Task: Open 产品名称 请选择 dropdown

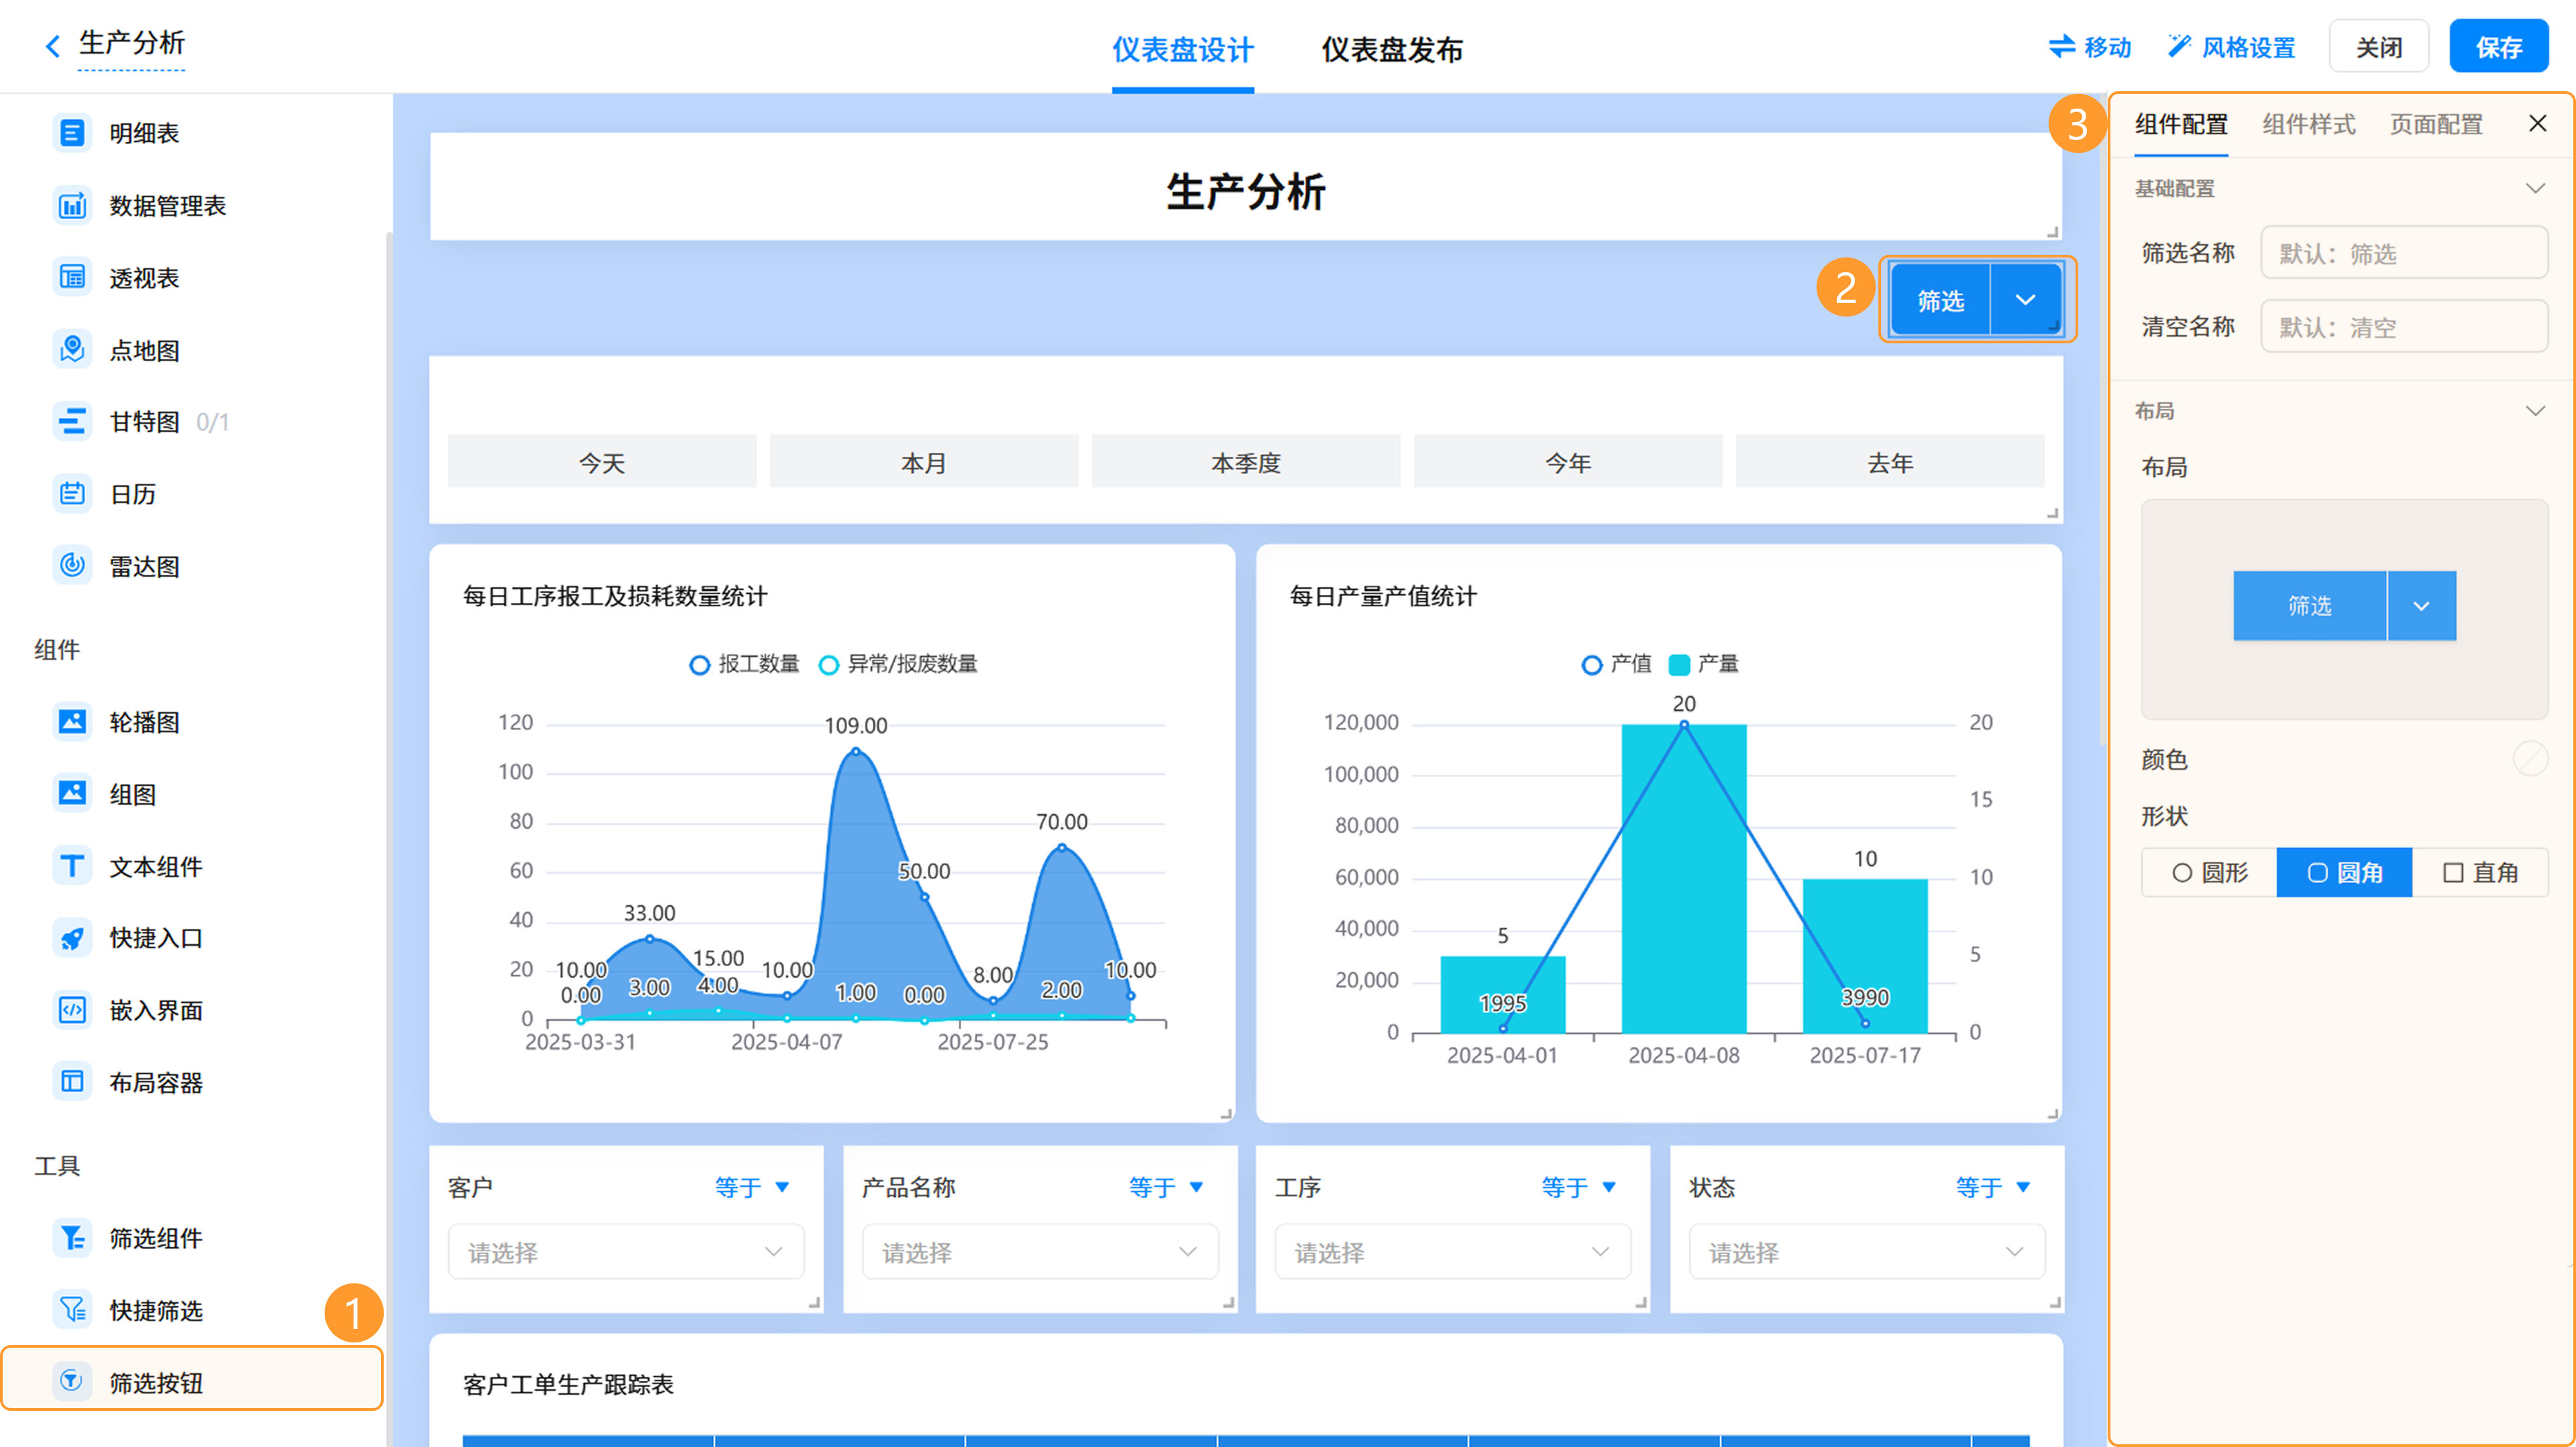Action: click(1040, 1251)
